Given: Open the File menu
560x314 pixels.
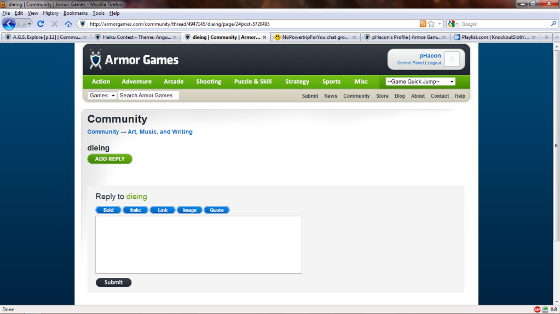Looking at the screenshot, I should pyautogui.click(x=6, y=13).
